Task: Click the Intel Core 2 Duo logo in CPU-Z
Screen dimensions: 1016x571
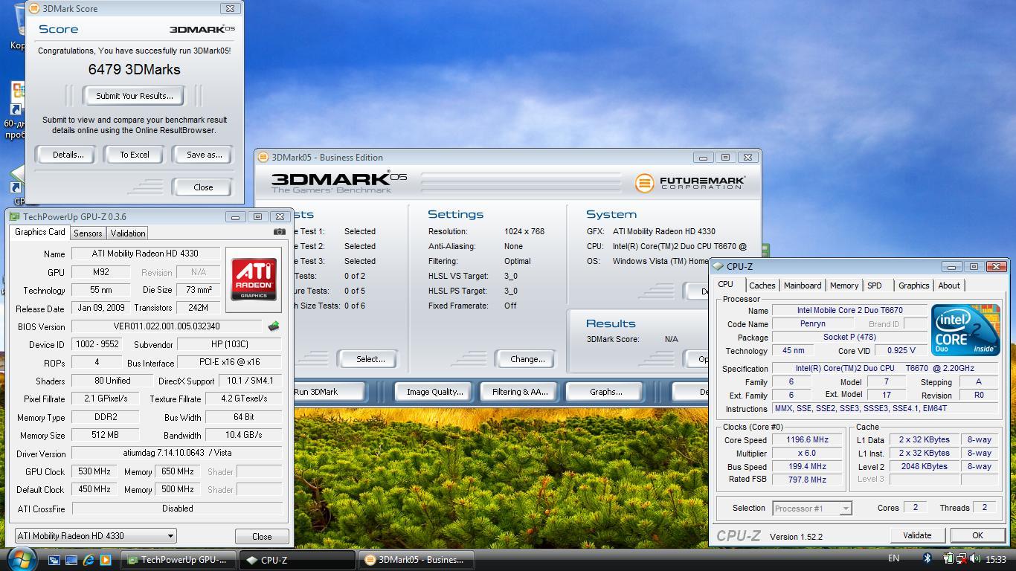Action: click(965, 330)
